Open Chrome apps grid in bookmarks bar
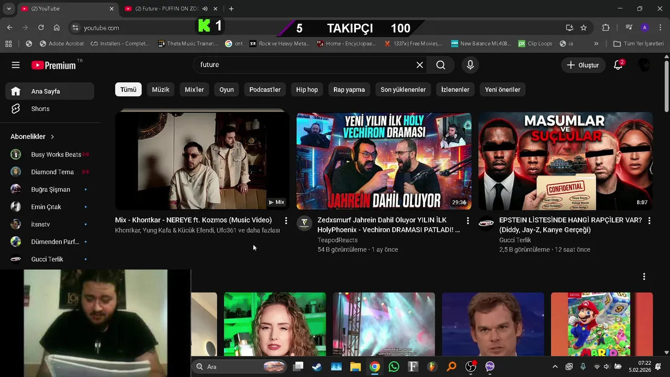 coord(8,43)
